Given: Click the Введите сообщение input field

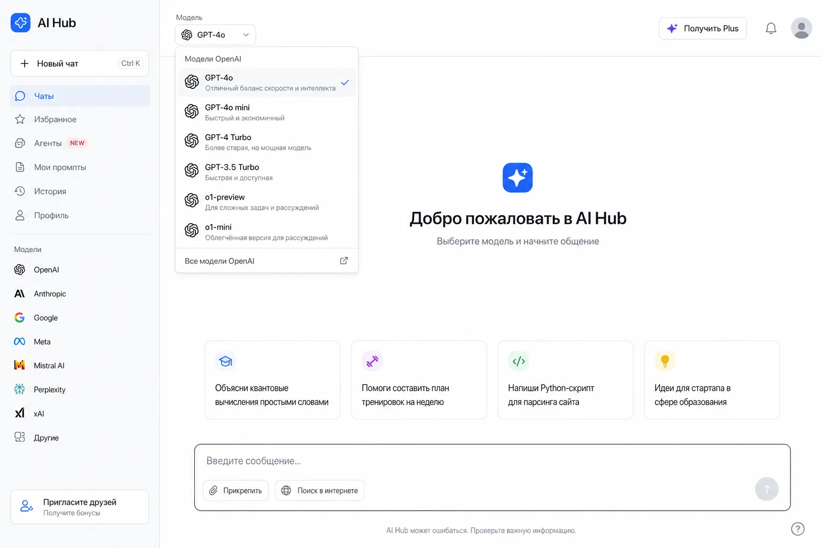Looking at the screenshot, I should (x=492, y=461).
